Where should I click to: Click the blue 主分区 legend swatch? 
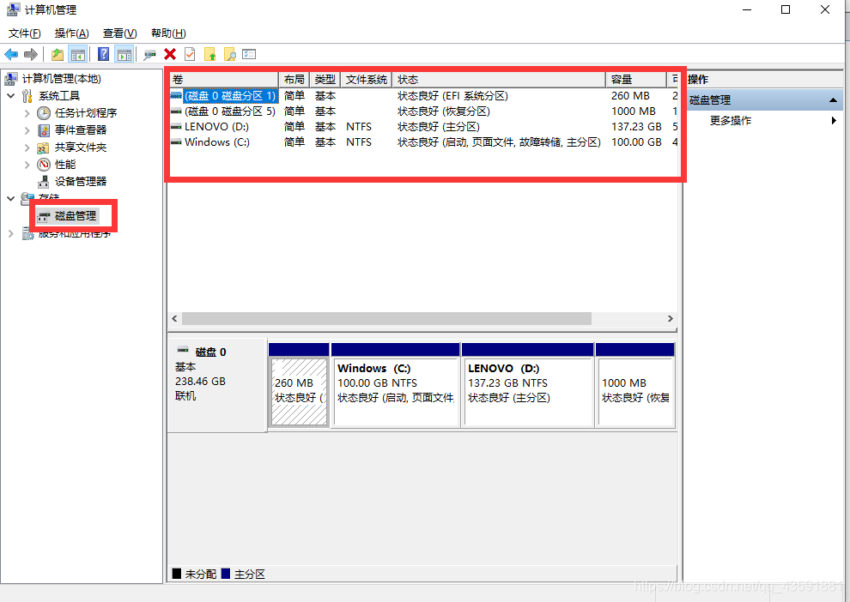226,574
